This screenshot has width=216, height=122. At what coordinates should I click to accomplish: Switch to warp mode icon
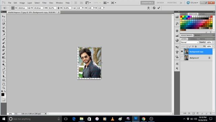[x=148, y=8]
